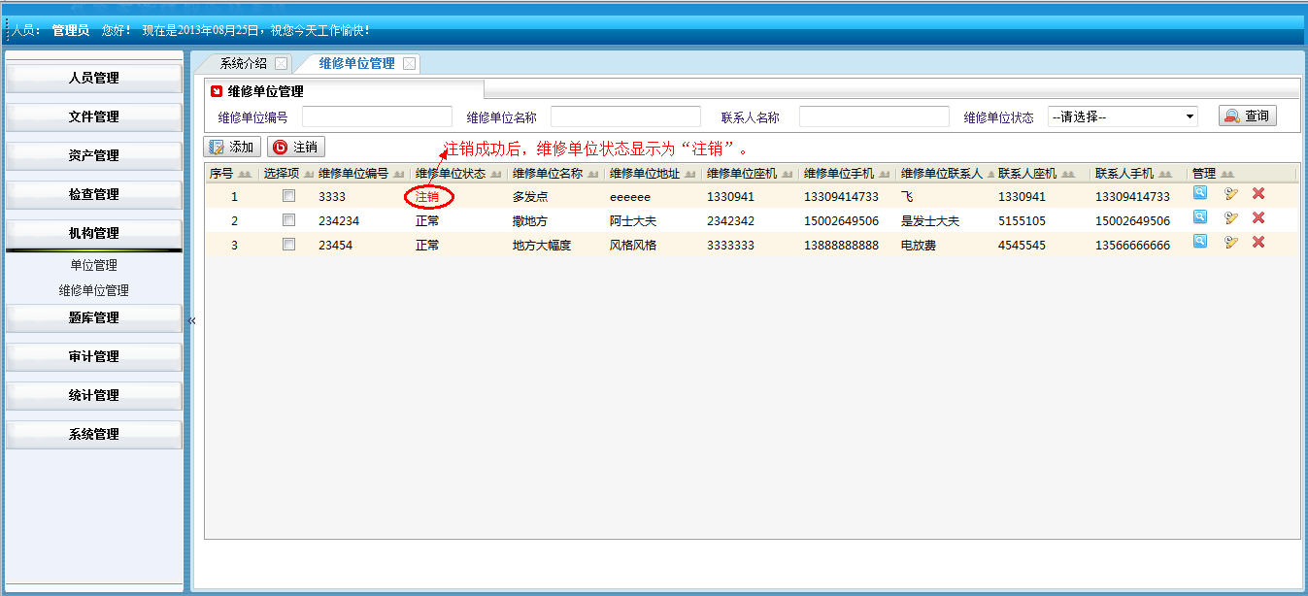The image size is (1308, 596).
Task: View details of row 23454
Action: point(1200,242)
